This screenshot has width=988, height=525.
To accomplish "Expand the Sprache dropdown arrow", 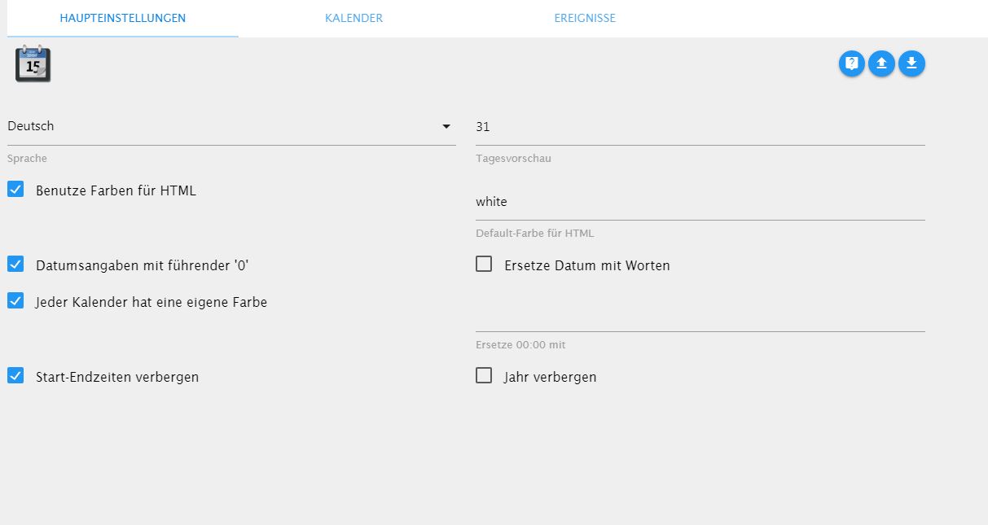I will click(446, 127).
